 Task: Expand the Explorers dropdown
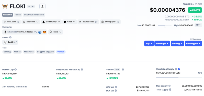[31, 22]
